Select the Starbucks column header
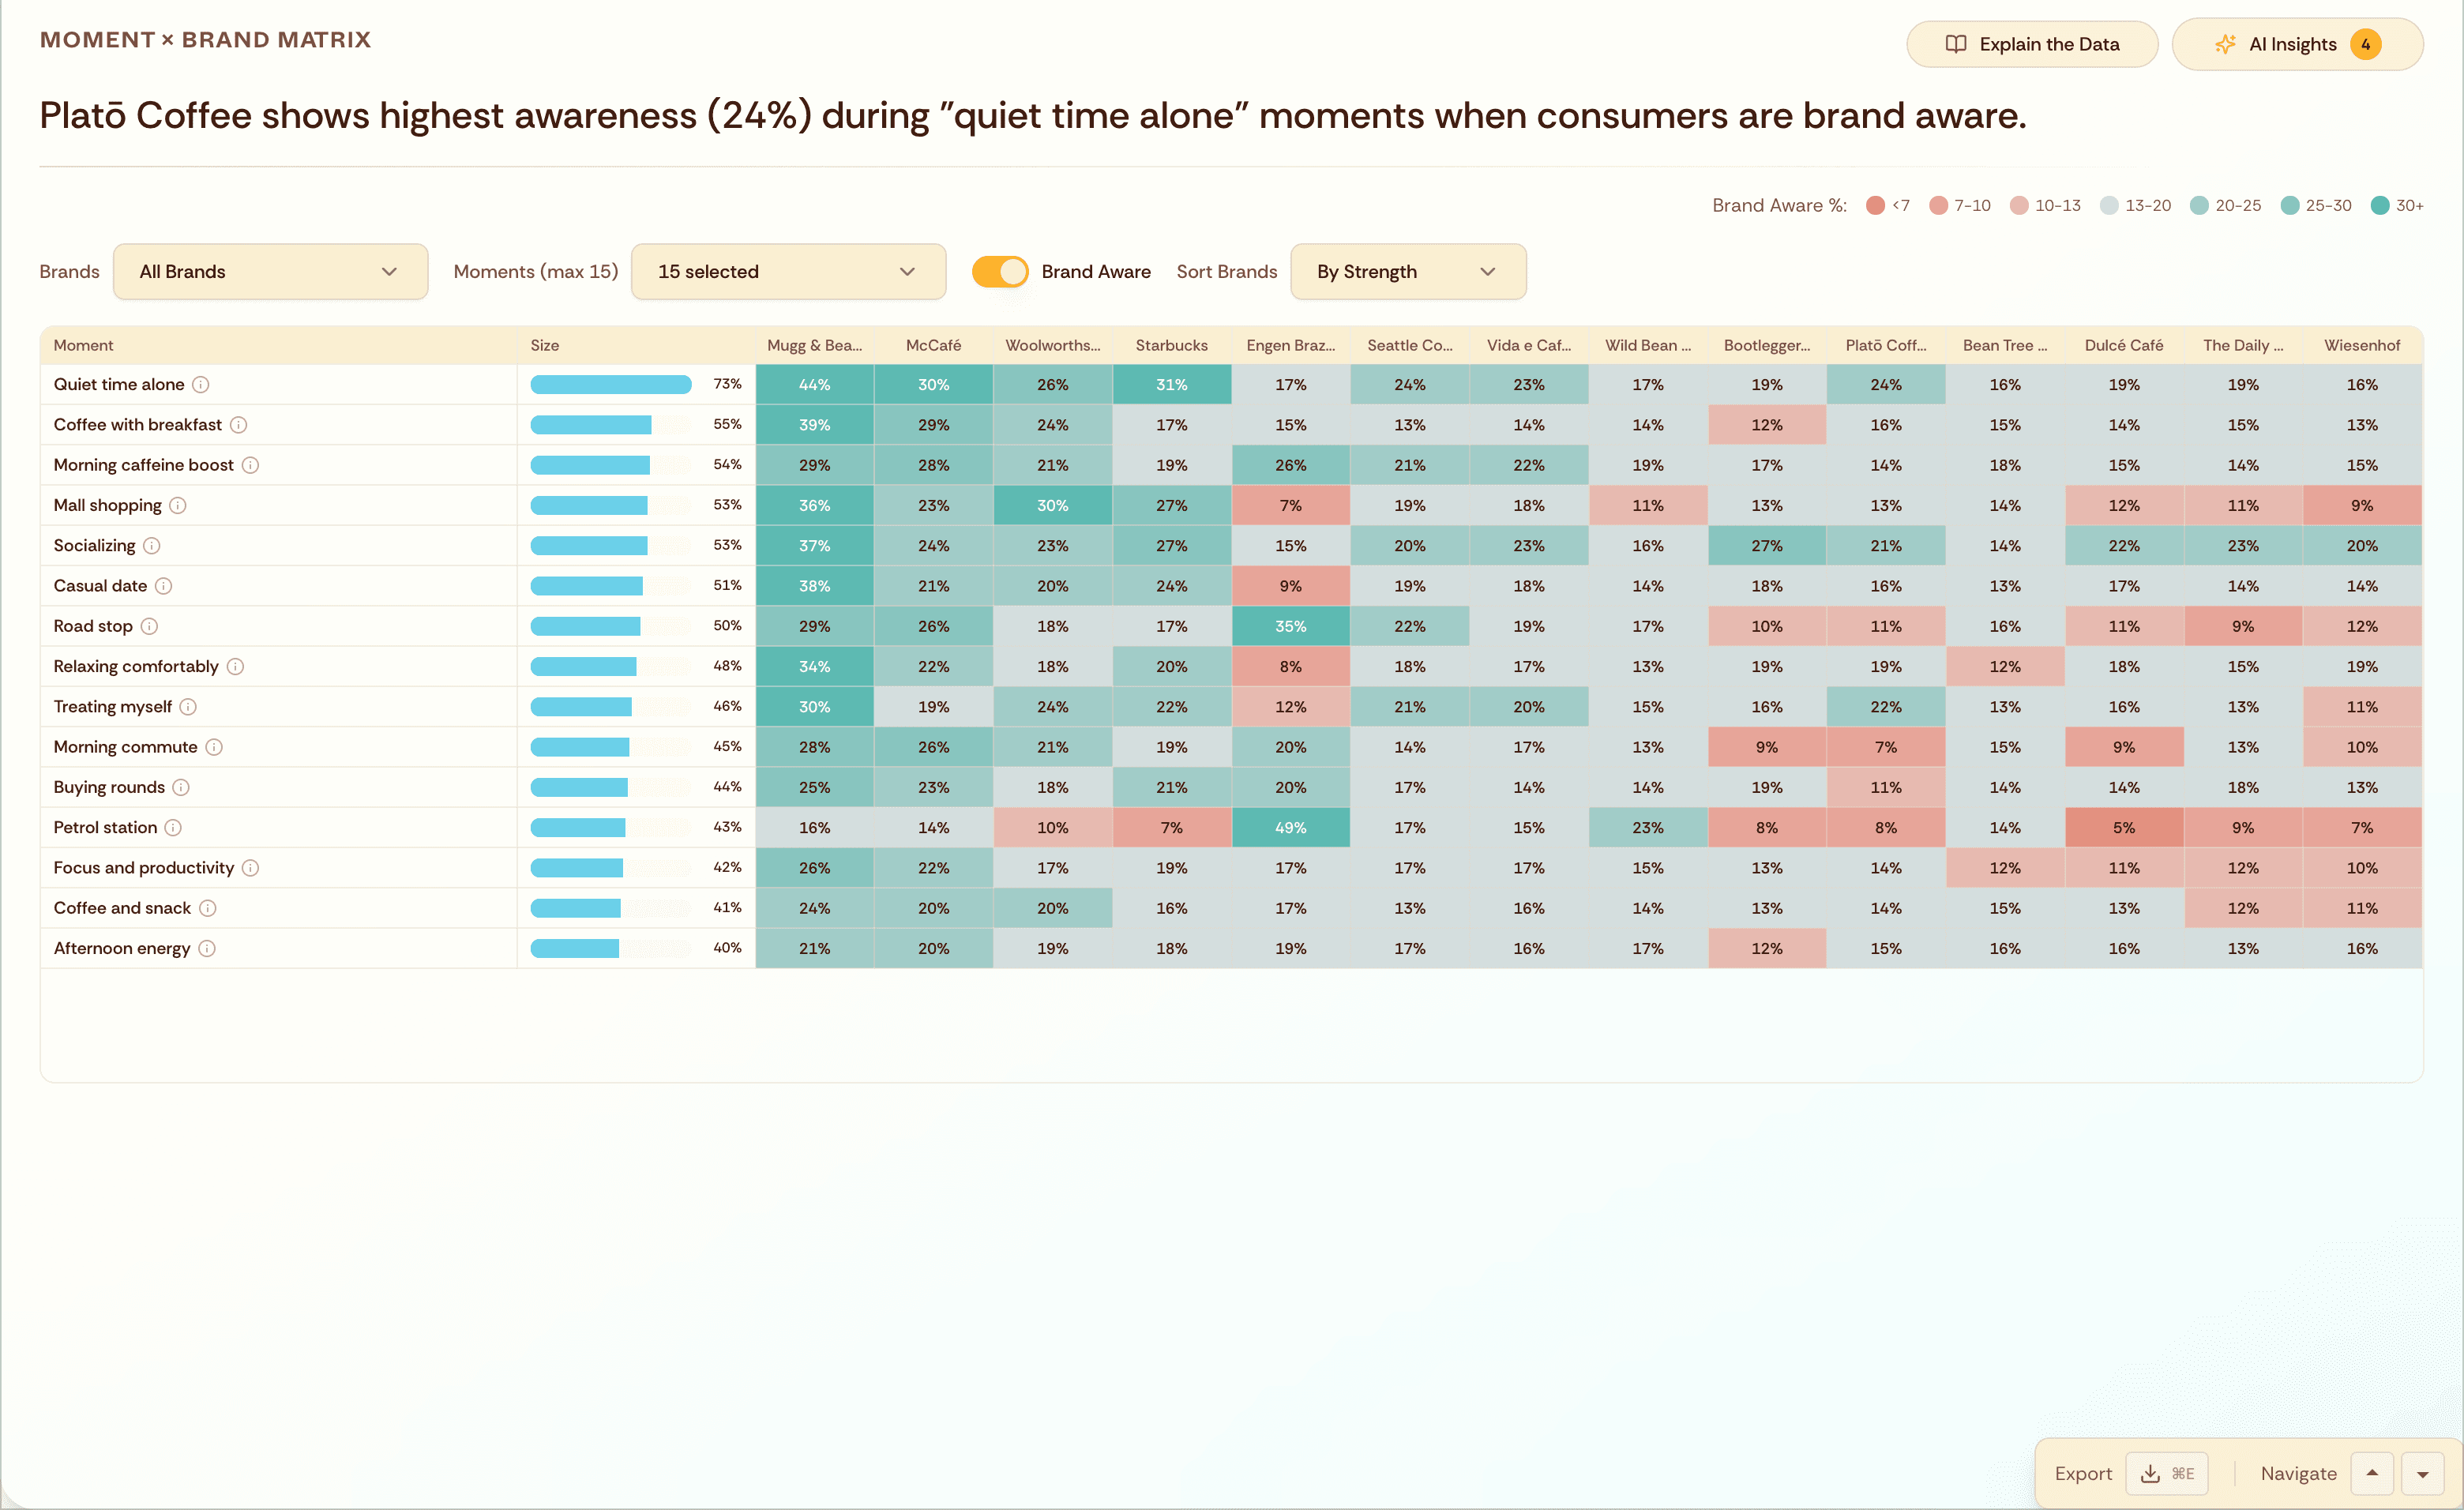The width and height of the screenshot is (2464, 1510). point(1171,345)
